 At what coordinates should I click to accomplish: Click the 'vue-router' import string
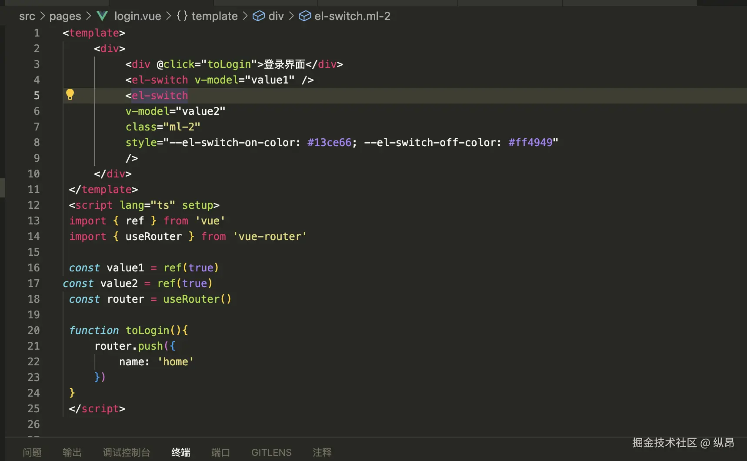tap(270, 237)
